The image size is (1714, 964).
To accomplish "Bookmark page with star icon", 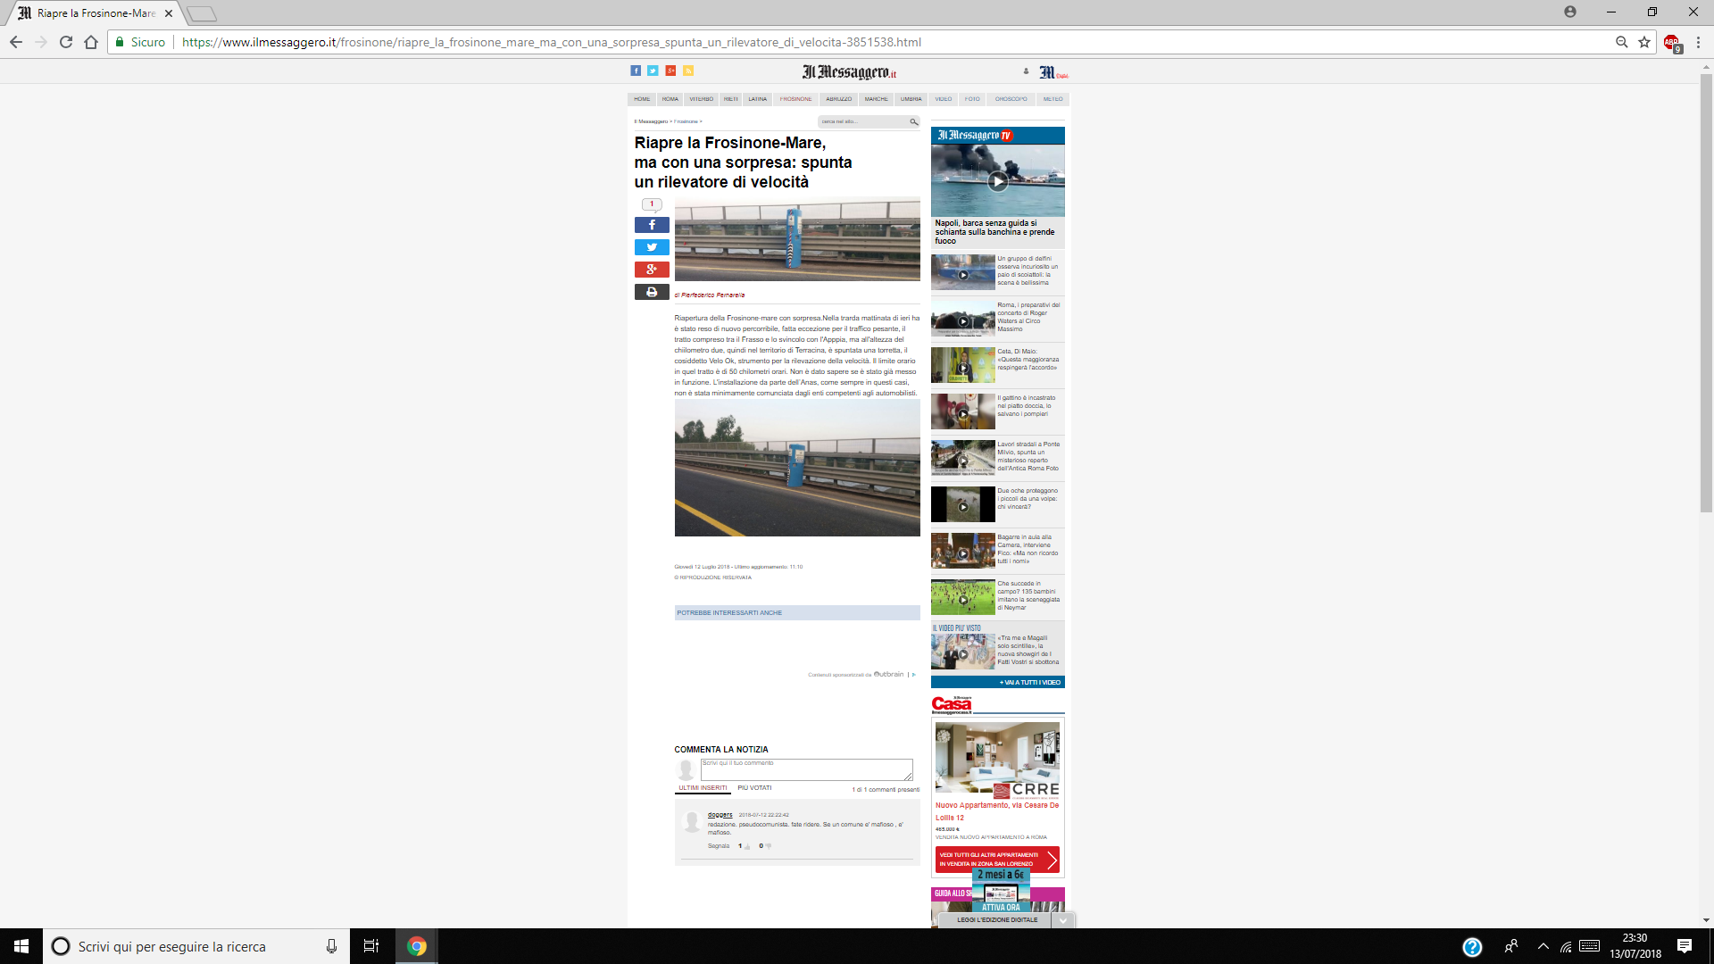I will [1644, 42].
